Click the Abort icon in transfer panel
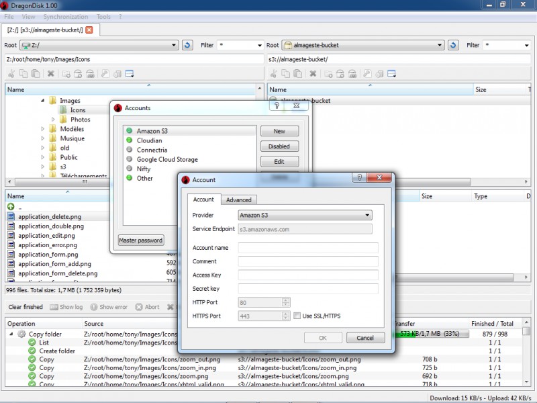 click(x=139, y=307)
